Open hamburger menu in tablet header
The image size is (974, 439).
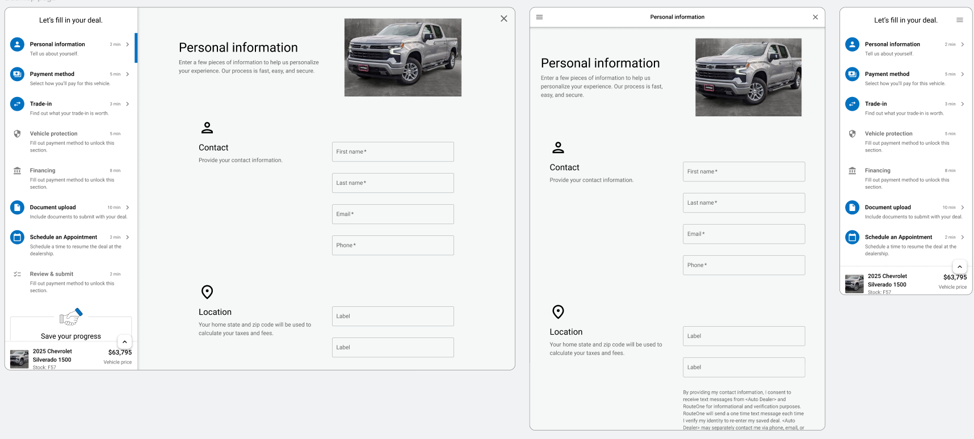tap(540, 17)
